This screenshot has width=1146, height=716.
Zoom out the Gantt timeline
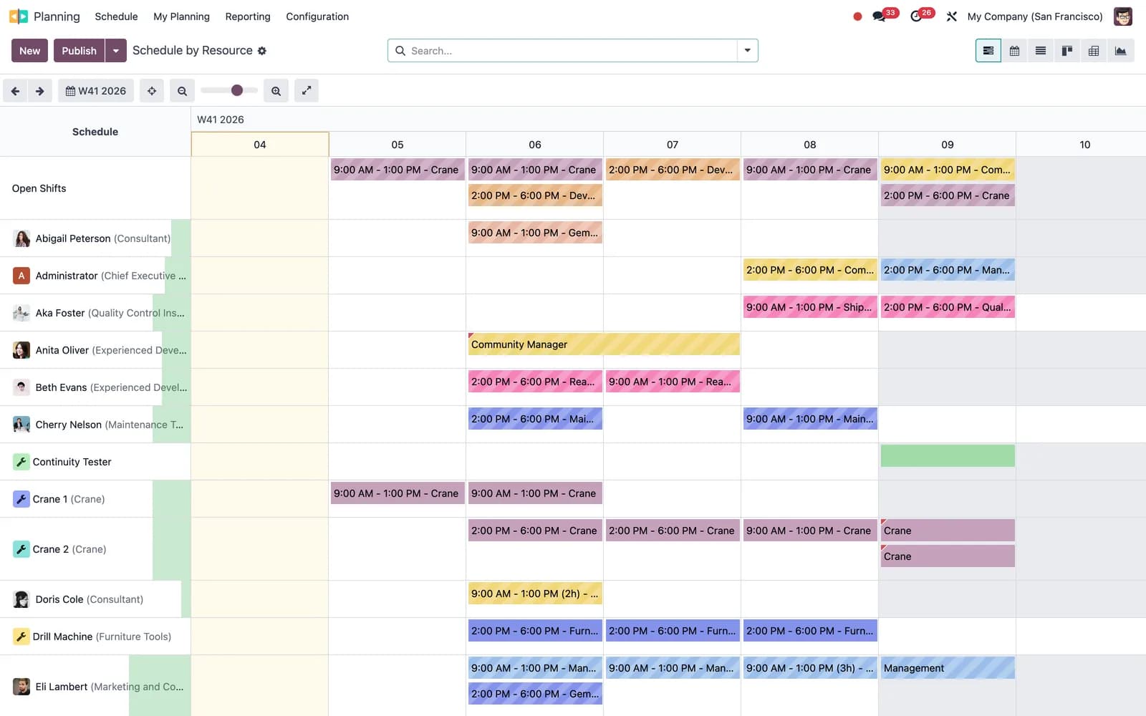pyautogui.click(x=182, y=91)
